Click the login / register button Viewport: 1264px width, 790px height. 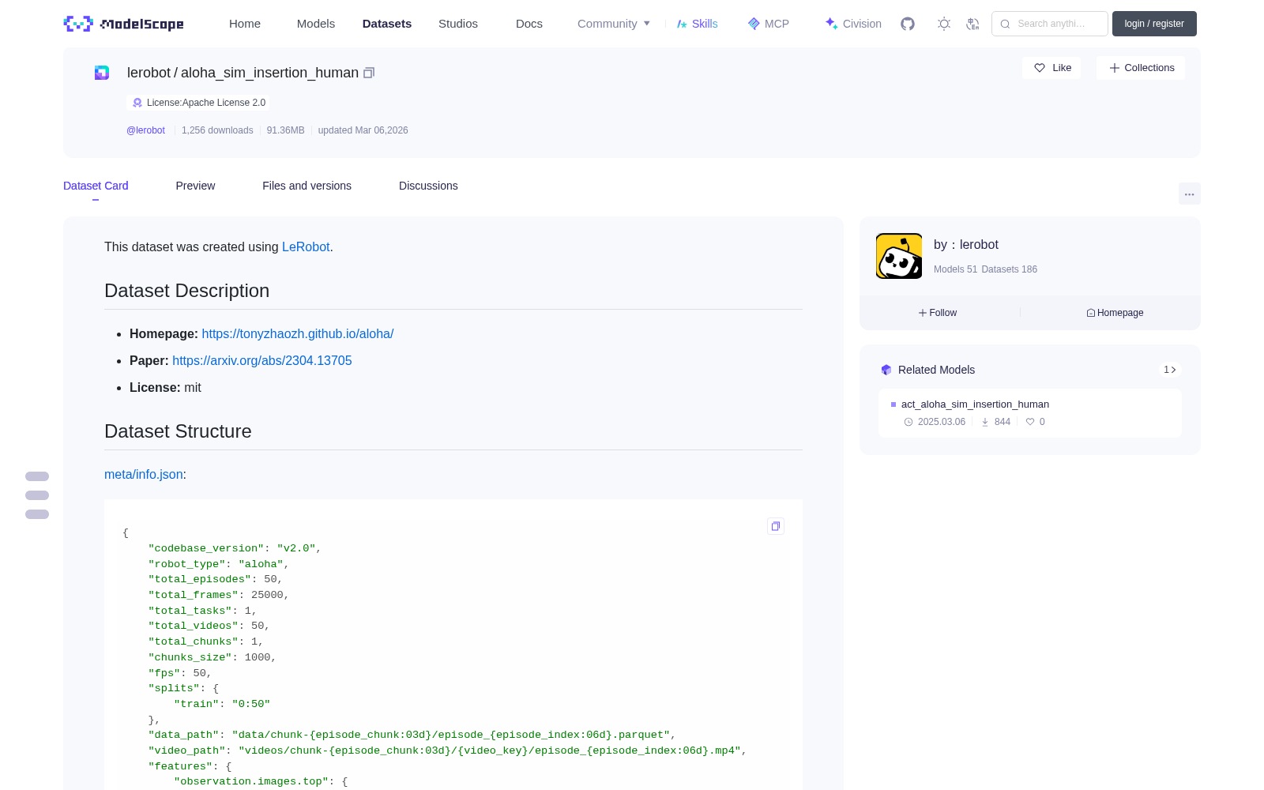point(1154,24)
